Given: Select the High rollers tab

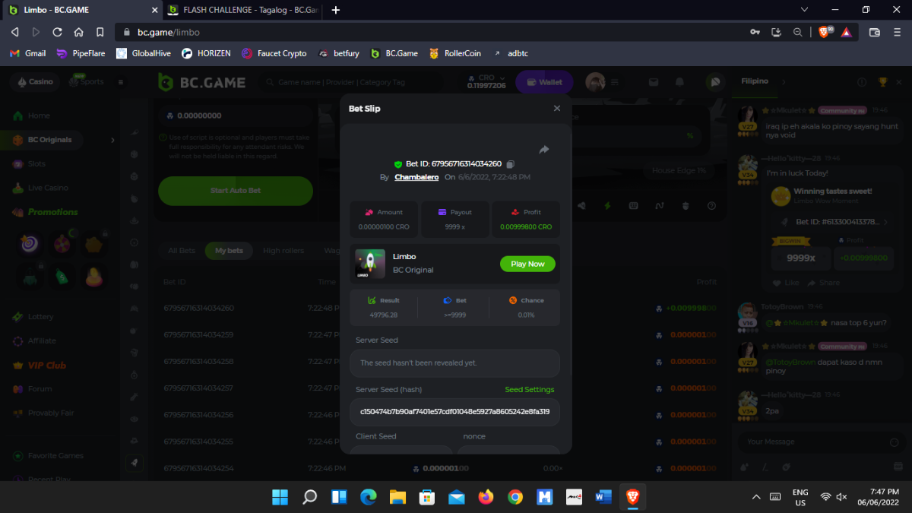Looking at the screenshot, I should [x=283, y=251].
